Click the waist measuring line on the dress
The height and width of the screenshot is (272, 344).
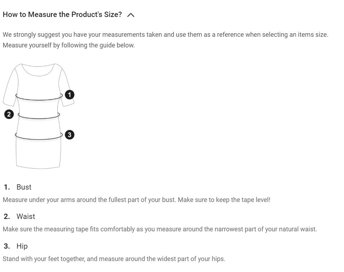tap(39, 118)
